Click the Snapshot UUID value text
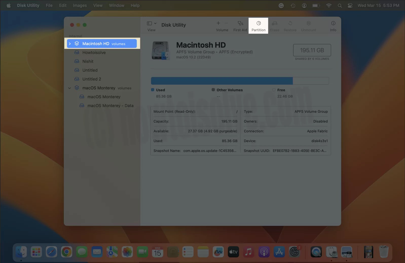Screen dimensions: 405x263 point(300,151)
